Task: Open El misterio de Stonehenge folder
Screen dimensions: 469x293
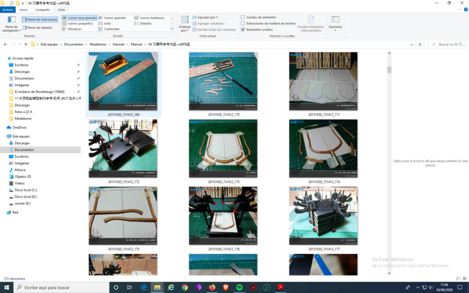Action: [x=39, y=92]
